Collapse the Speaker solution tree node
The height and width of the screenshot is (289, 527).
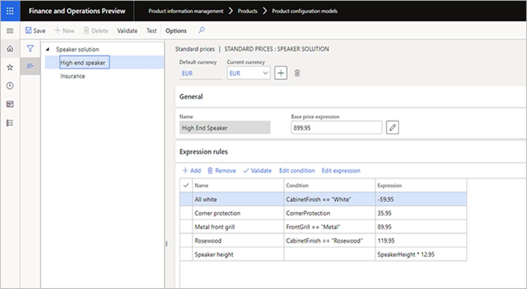[48, 49]
